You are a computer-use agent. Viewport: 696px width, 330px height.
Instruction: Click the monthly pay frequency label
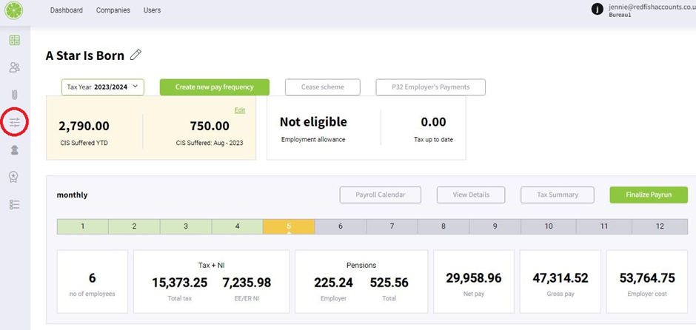(72, 195)
